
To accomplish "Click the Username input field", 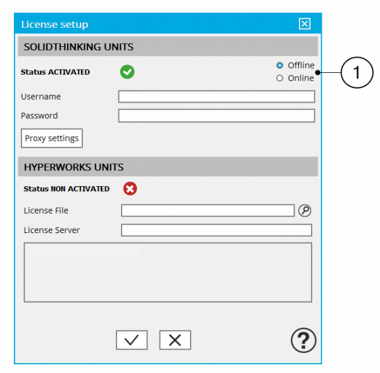I will [217, 96].
